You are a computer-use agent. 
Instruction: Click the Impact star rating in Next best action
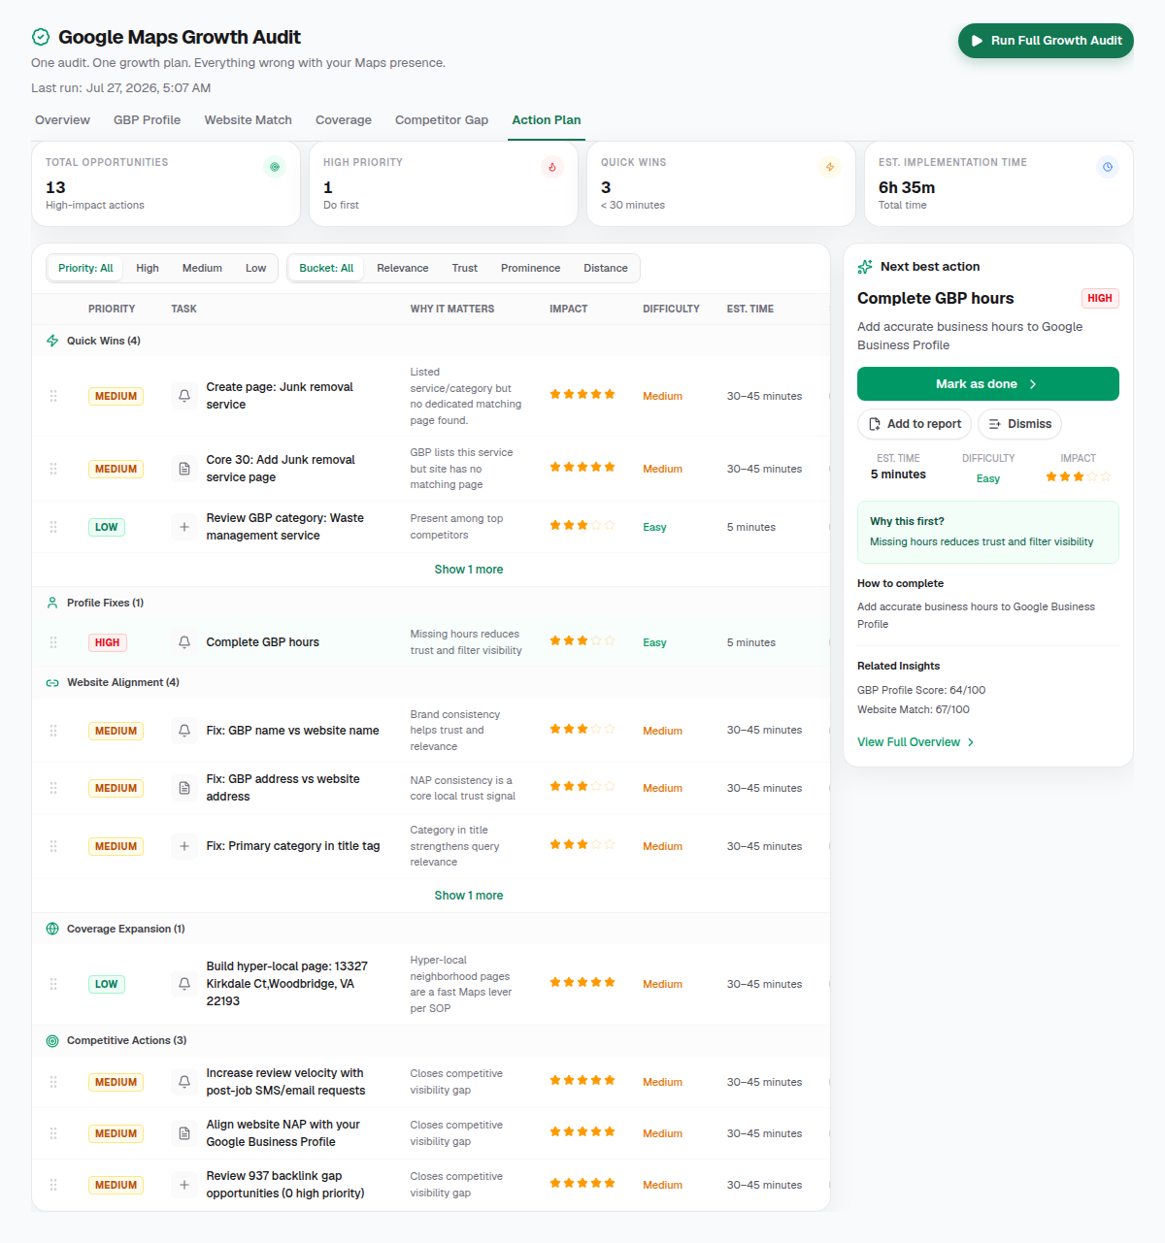pyautogui.click(x=1078, y=476)
